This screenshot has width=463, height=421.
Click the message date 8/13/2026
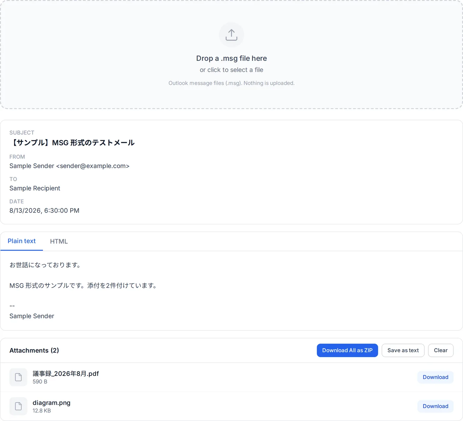25,211
